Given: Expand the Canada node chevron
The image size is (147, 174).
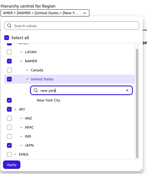Looking at the screenshot, I should click(27, 70).
